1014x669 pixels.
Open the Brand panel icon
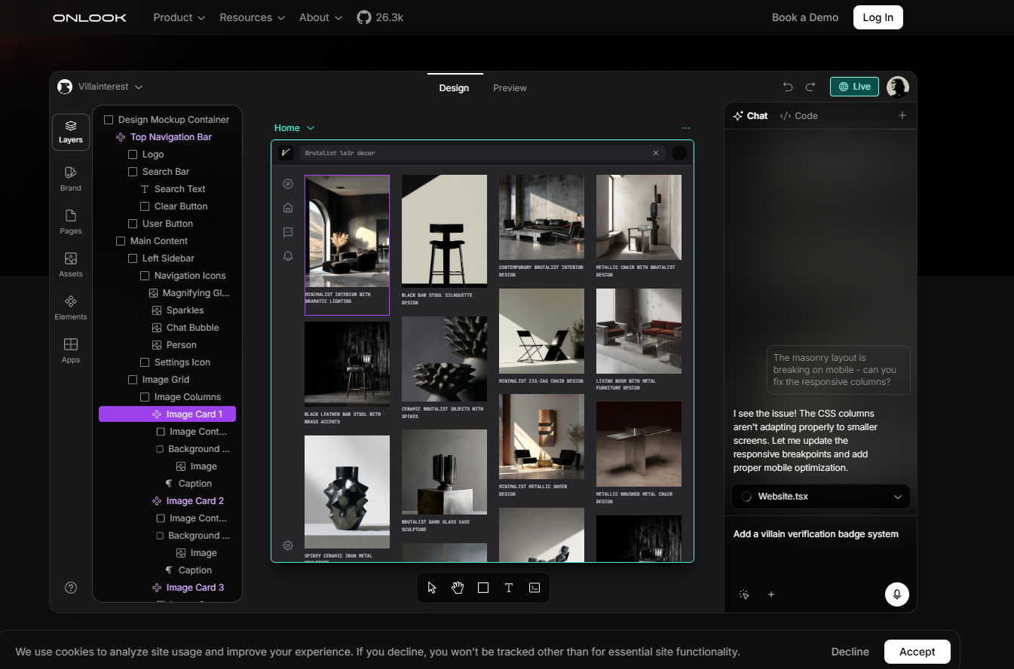click(x=71, y=179)
